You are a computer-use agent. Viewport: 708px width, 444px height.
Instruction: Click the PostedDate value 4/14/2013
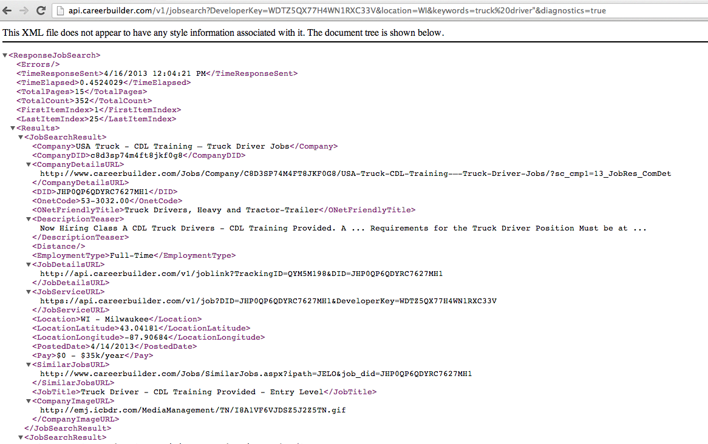(112, 346)
